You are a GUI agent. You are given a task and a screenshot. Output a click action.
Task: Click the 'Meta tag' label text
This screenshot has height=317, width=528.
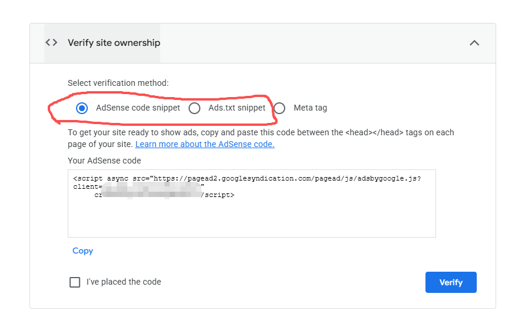310,108
